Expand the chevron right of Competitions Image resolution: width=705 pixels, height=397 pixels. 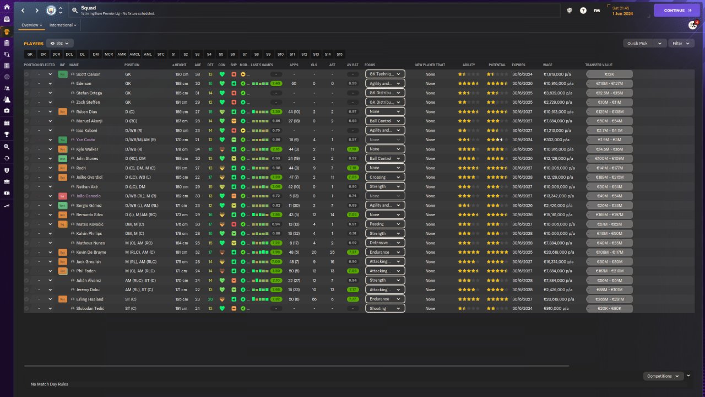[688, 375]
